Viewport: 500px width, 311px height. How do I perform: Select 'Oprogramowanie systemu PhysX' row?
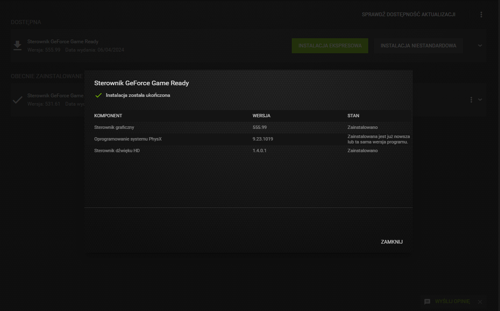tap(248, 139)
